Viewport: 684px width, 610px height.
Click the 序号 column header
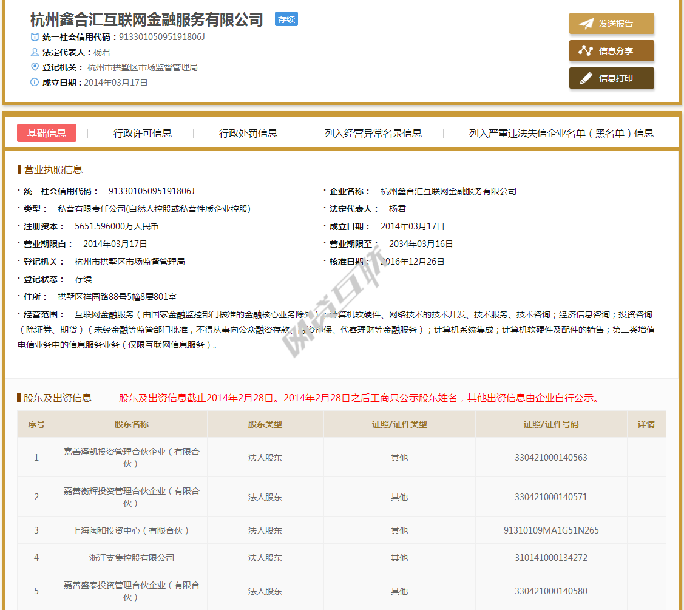36,424
